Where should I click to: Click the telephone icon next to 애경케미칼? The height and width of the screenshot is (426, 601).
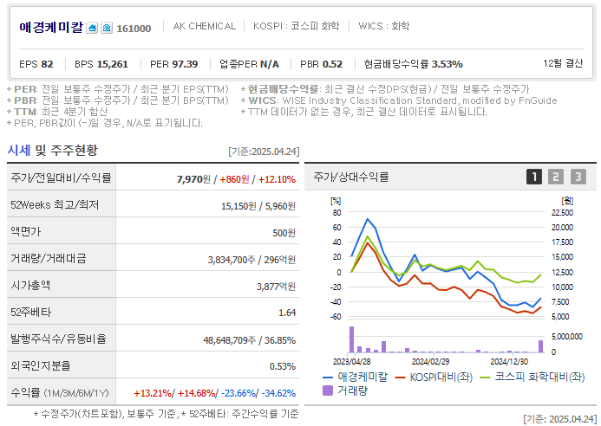(x=107, y=28)
